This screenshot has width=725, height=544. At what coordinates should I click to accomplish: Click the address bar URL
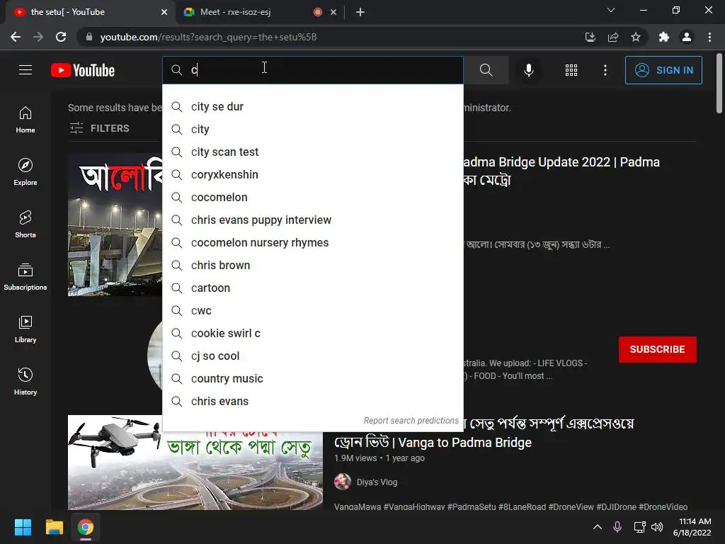click(209, 37)
